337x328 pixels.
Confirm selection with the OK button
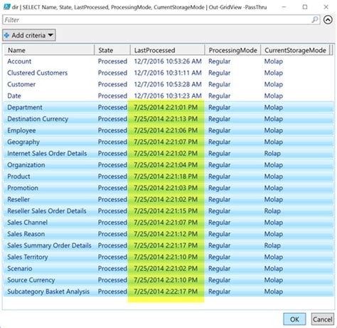pyautogui.click(x=294, y=319)
